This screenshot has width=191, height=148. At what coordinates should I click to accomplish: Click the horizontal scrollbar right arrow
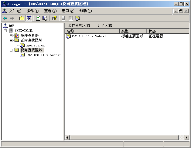pyautogui.click(x=187, y=138)
